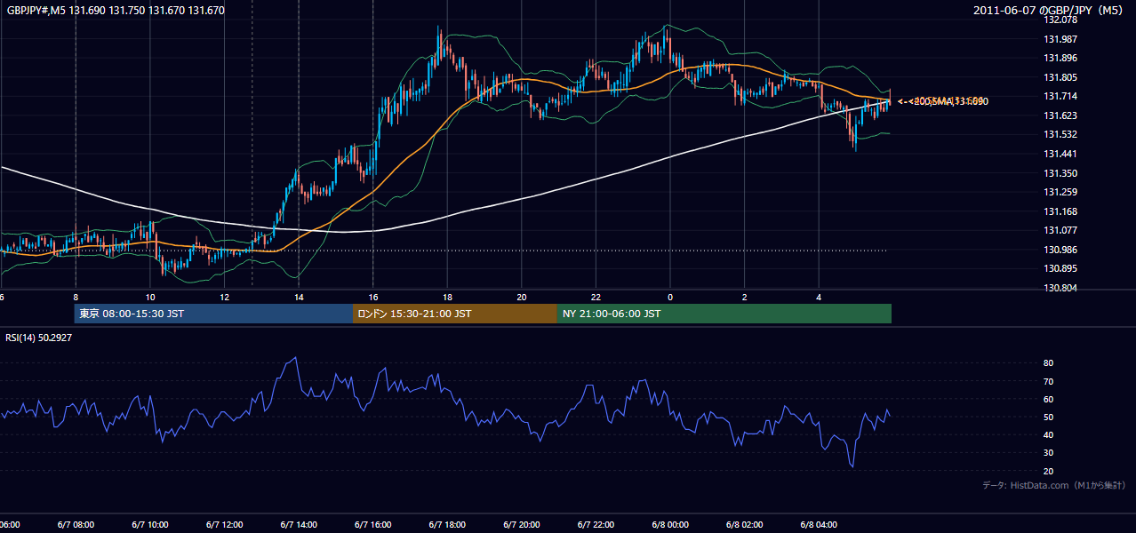Click the RSI scale value 80
Viewport: 1136px width, 533px height.
[1049, 363]
